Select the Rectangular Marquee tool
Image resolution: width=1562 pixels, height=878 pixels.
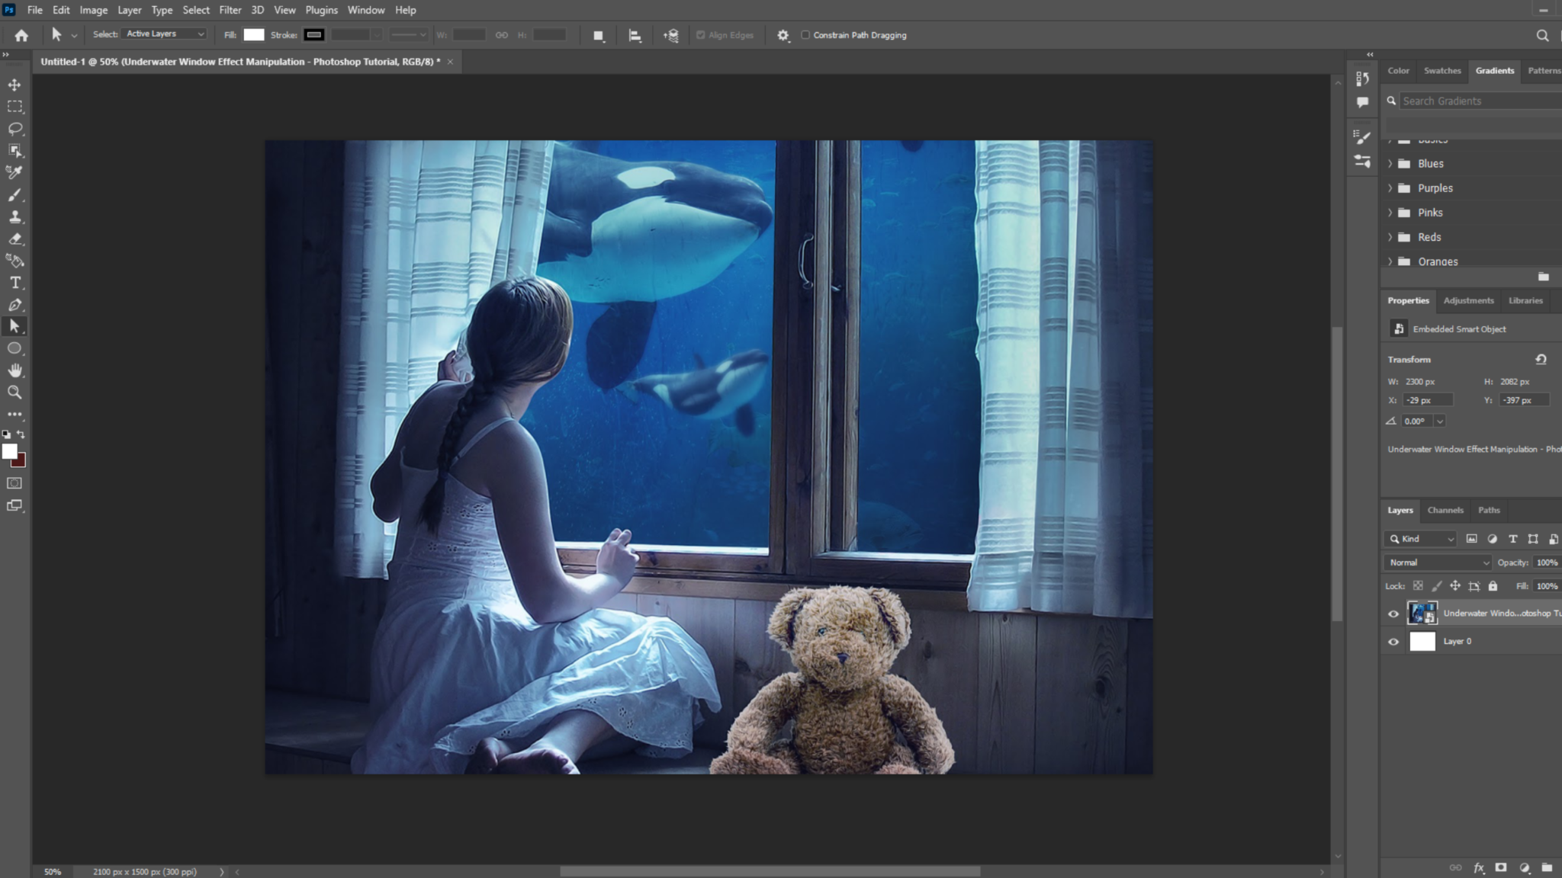pyautogui.click(x=14, y=107)
